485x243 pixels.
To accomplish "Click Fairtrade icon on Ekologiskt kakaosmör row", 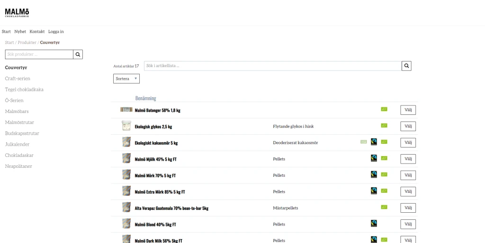I will point(374,142).
